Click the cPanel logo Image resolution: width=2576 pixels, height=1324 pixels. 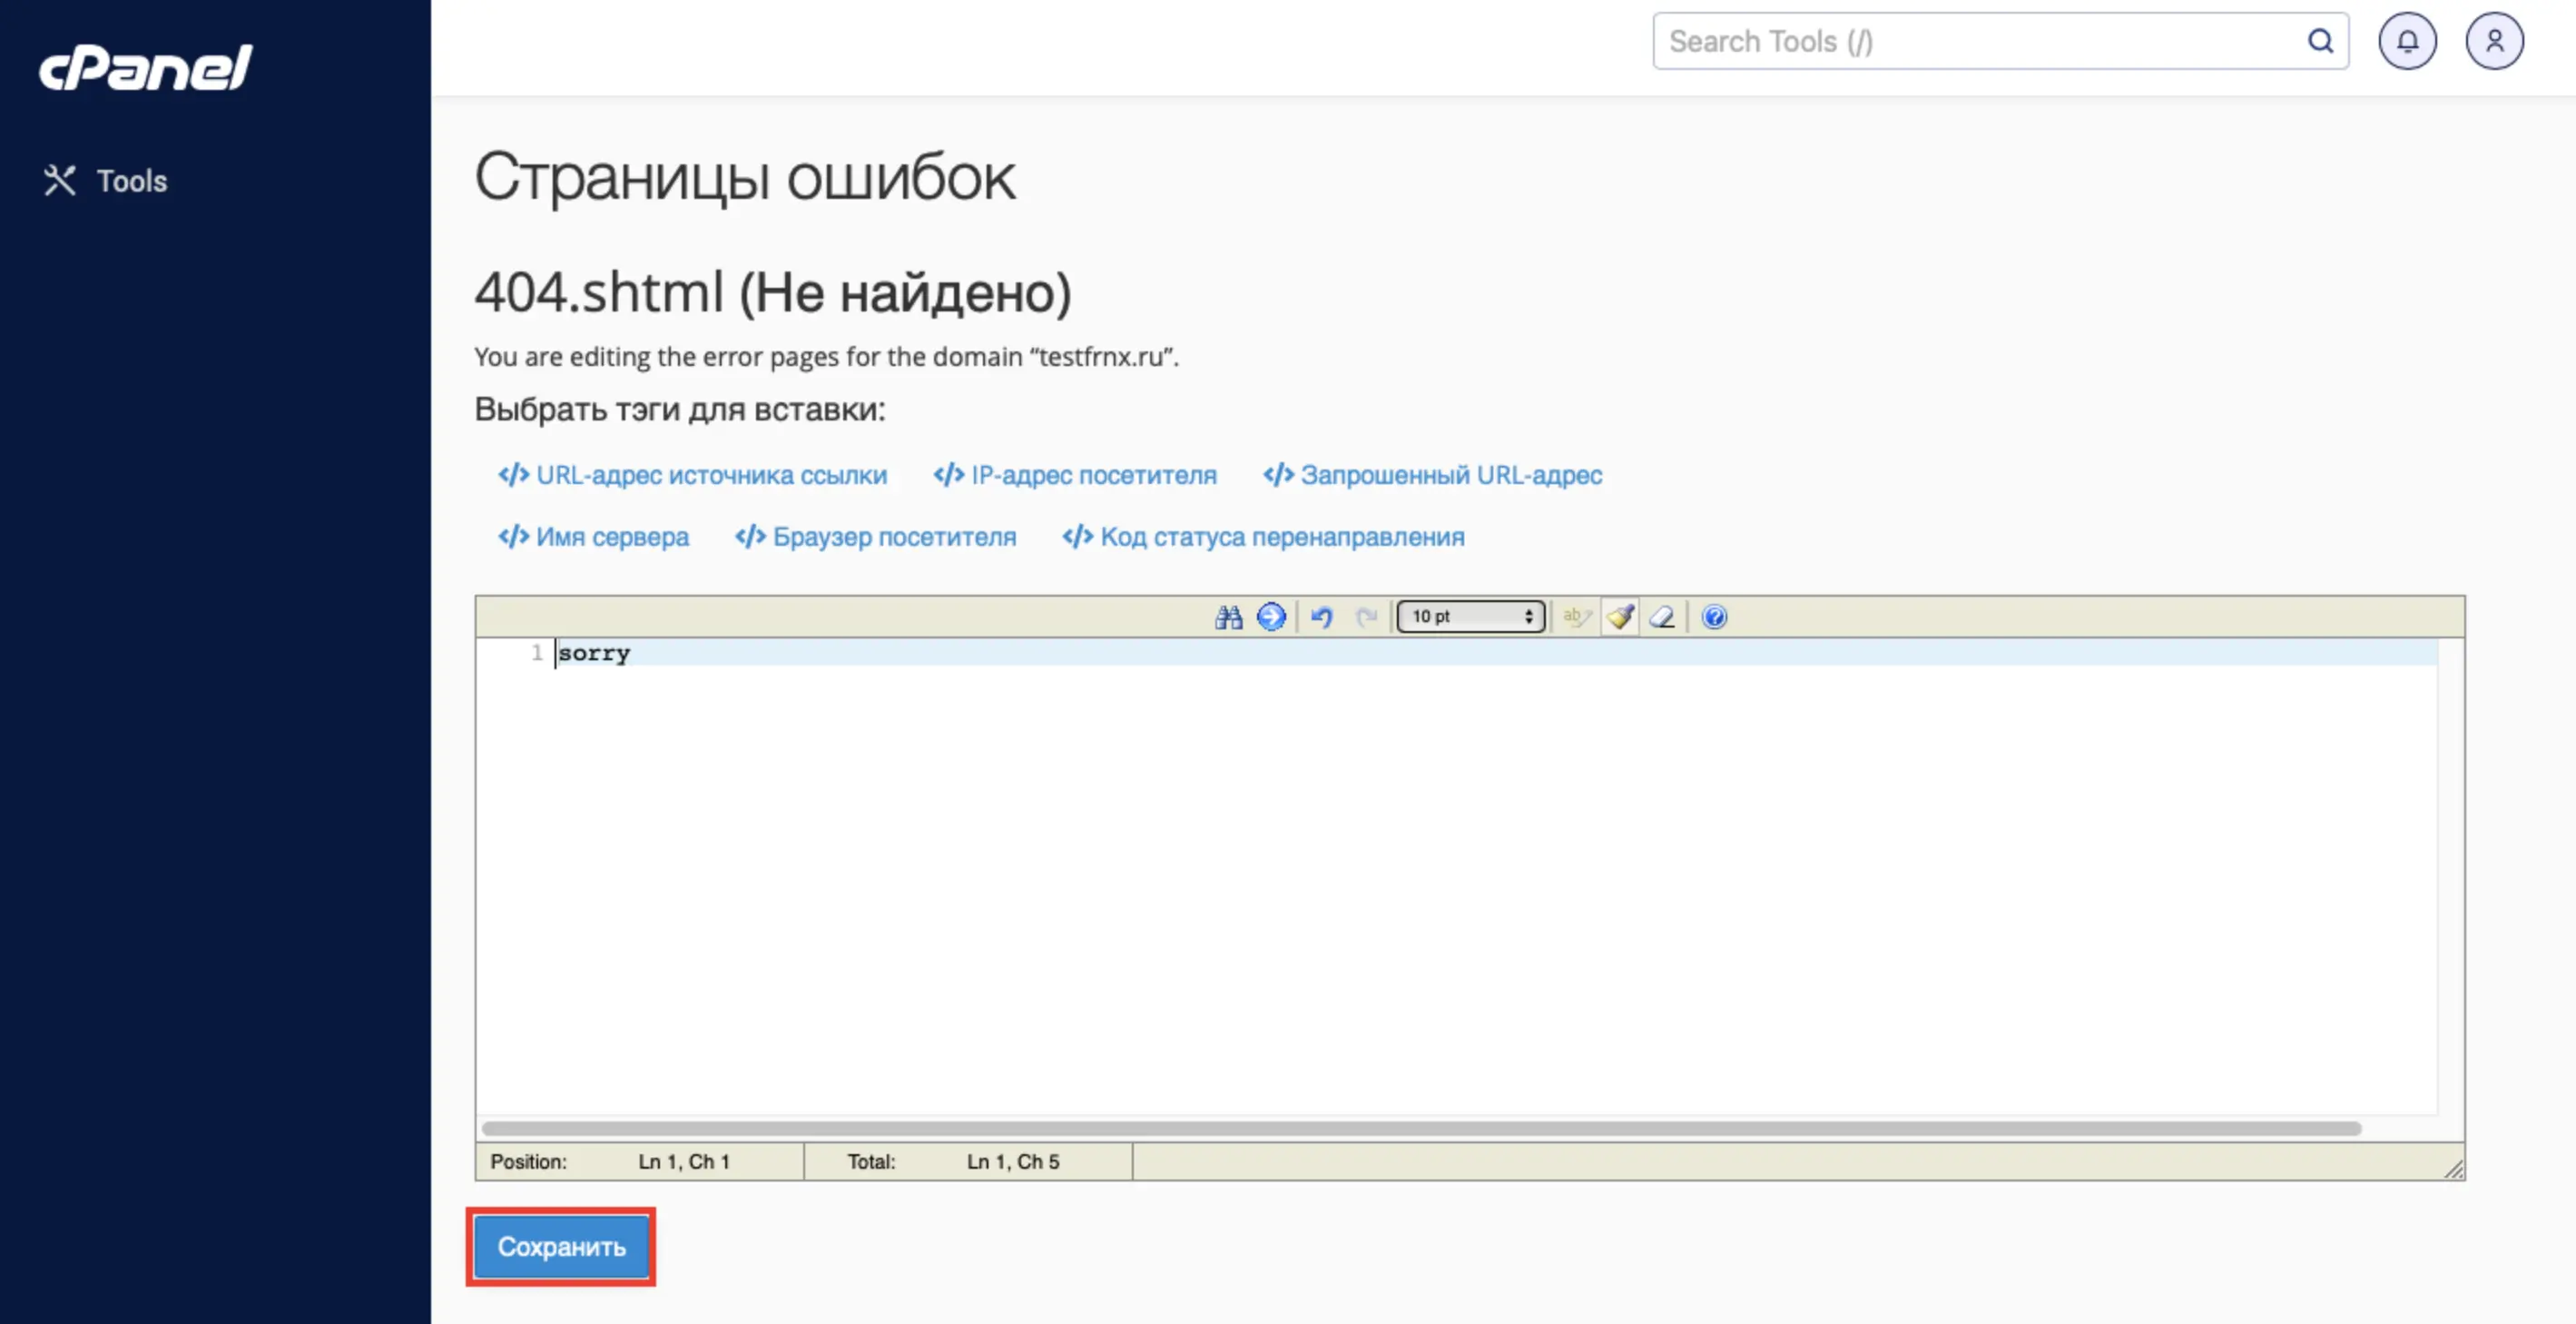[x=146, y=68]
